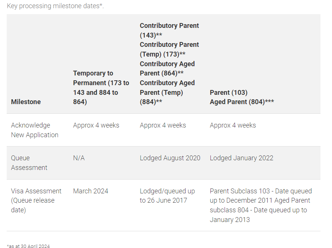Click the Contributory Parent (Temp) (173) header text

(x=169, y=49)
